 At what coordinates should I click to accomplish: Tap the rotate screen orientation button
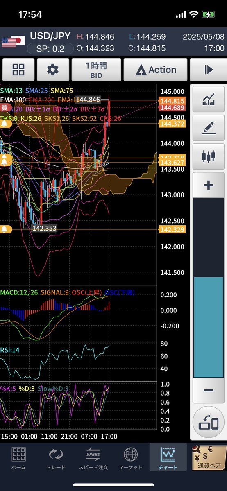pos(209,422)
